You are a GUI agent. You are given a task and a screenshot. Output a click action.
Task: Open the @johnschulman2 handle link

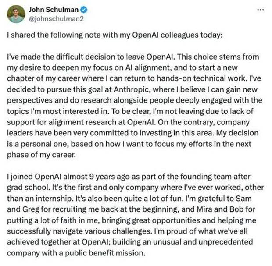[56, 19]
